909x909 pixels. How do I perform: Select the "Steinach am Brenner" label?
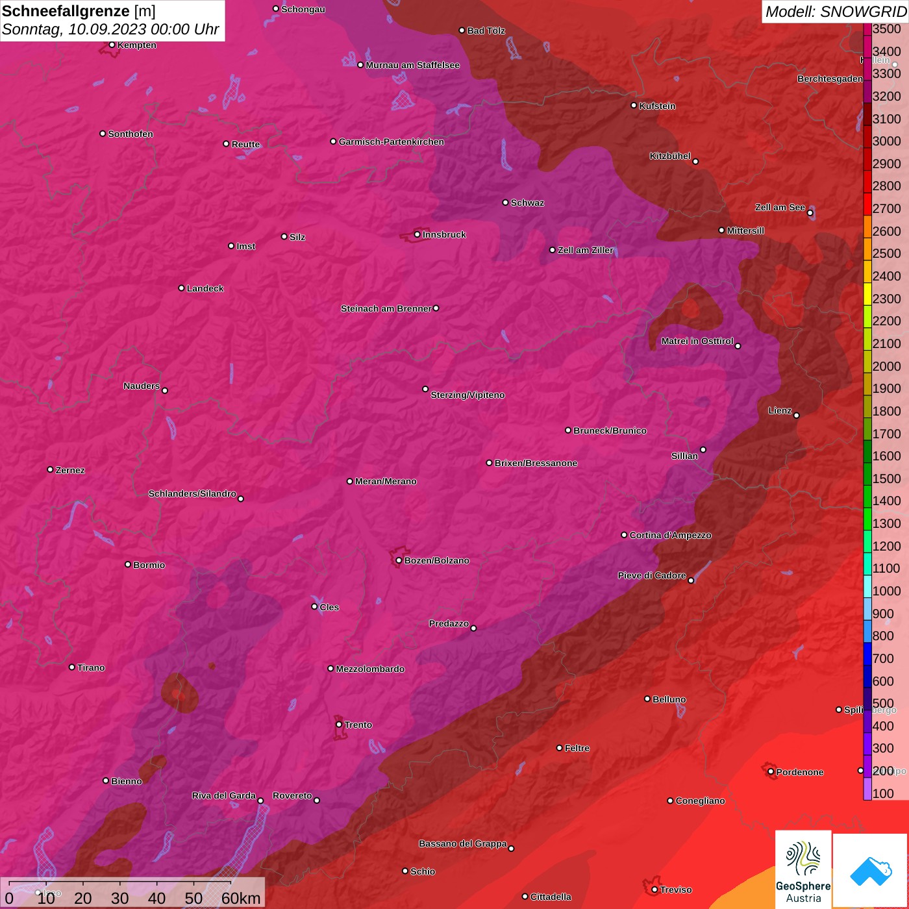tap(386, 308)
